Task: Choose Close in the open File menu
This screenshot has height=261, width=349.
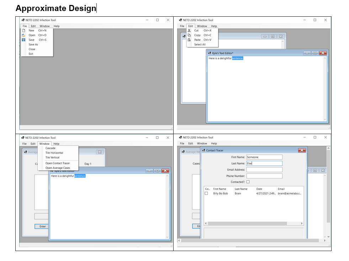Action: pos(32,49)
